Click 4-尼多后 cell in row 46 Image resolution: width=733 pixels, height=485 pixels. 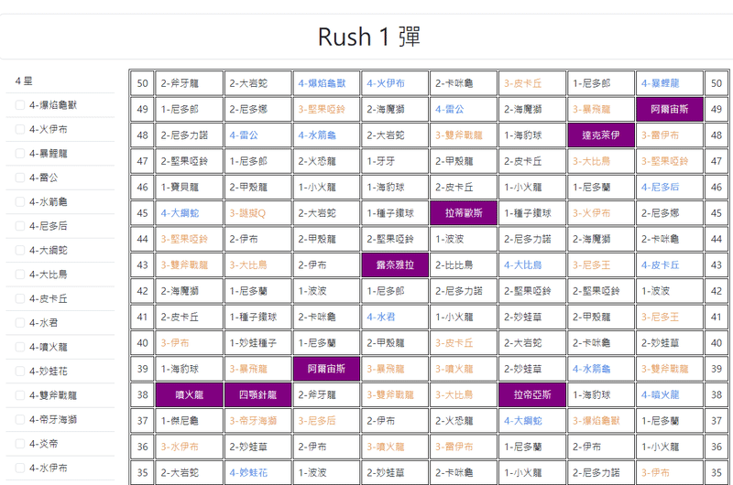670,188
